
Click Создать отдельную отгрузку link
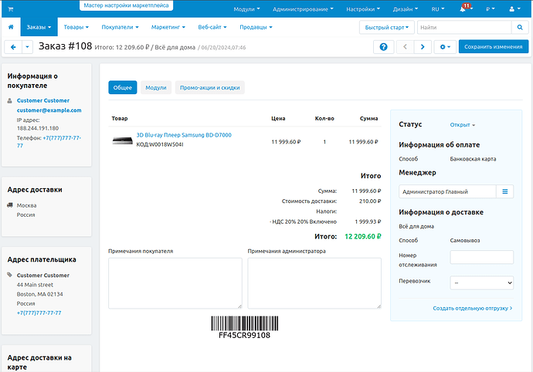point(472,308)
